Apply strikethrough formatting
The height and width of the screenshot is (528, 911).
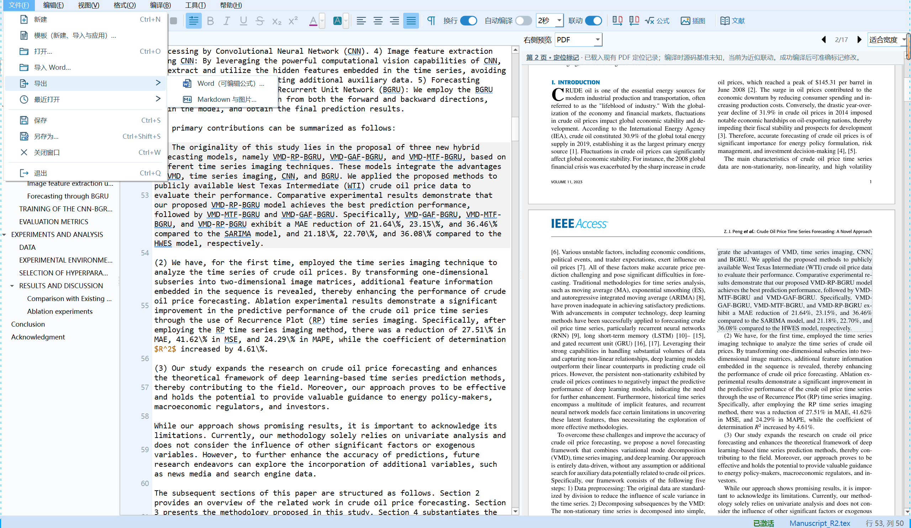click(259, 21)
